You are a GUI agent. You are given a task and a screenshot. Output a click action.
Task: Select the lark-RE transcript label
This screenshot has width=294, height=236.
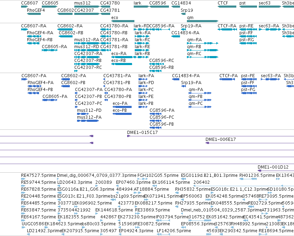coord(142,47)
